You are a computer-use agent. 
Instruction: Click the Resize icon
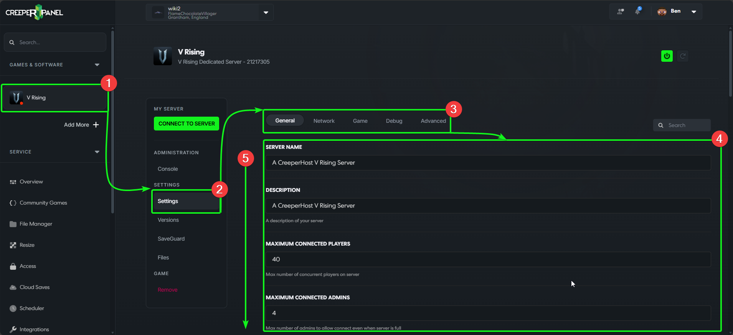[13, 245]
